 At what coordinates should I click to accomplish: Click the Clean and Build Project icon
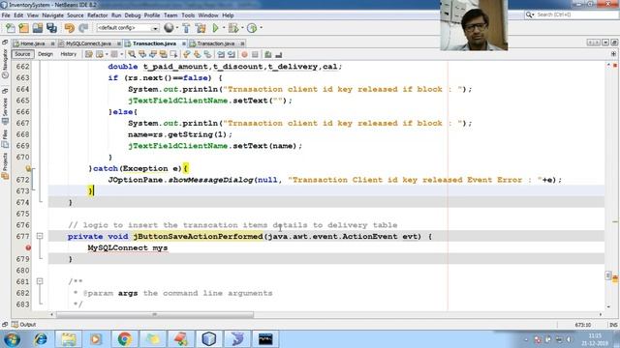pyautogui.click(x=201, y=28)
